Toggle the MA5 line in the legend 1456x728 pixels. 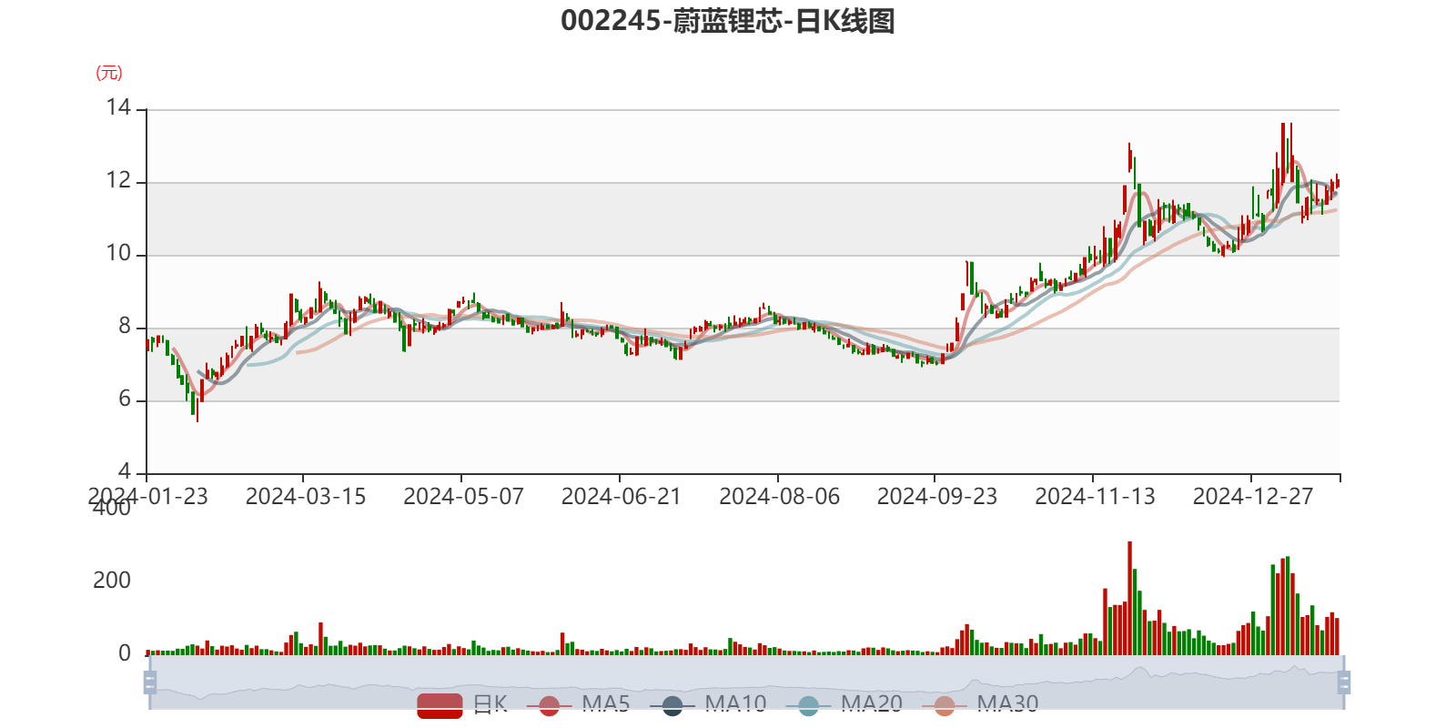pos(578,704)
